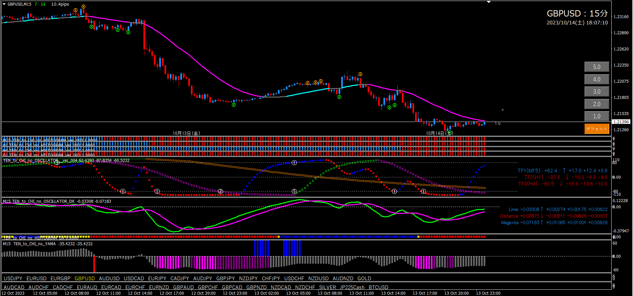This screenshot has height=296, width=633.
Task: Switch chart to USDCAD symbol
Action: [x=134, y=279]
